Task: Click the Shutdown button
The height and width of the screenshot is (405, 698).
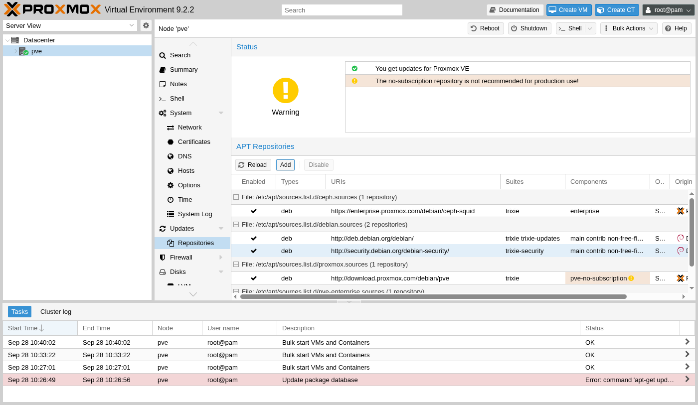Action: [x=529, y=28]
